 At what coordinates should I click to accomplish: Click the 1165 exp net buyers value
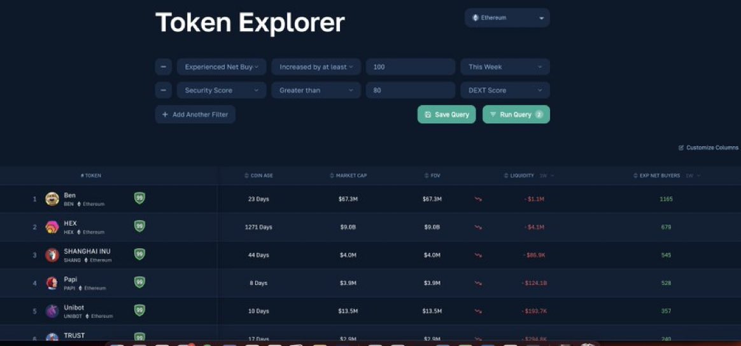tap(667, 199)
